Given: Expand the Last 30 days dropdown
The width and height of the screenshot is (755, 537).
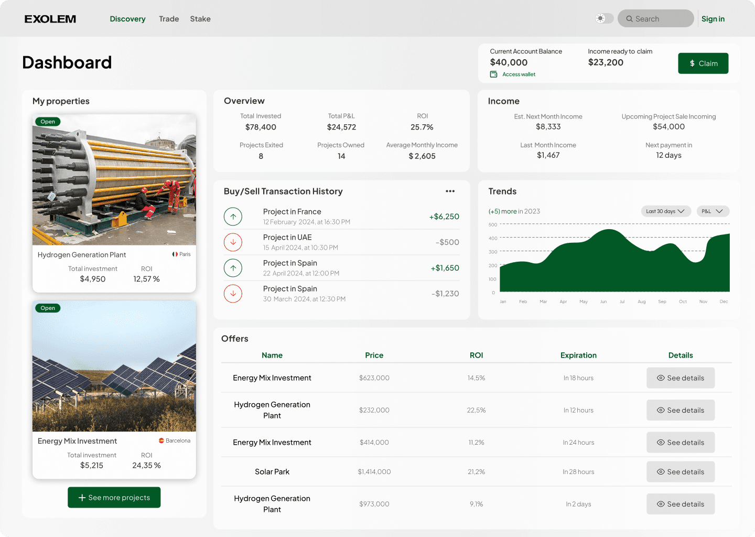Looking at the screenshot, I should tap(665, 211).
